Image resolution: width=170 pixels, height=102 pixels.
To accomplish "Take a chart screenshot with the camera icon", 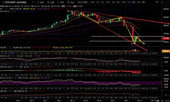I will [162, 2].
